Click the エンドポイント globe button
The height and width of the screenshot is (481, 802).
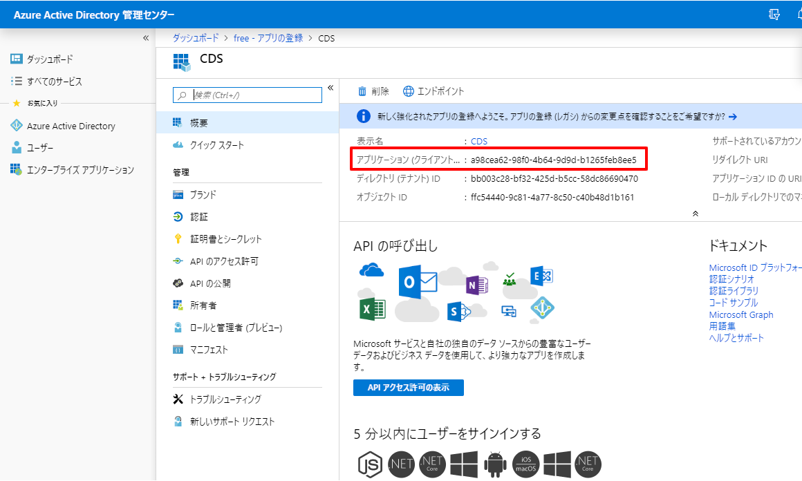coord(433,91)
